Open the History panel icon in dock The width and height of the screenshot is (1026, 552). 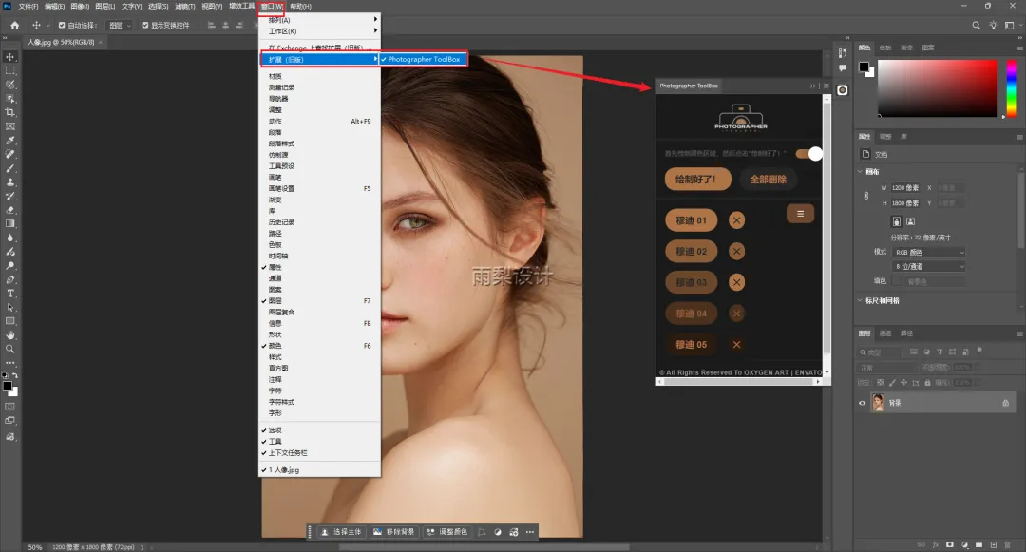point(842,53)
